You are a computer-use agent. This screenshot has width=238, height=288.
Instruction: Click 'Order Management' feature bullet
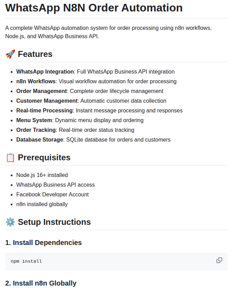(x=90, y=91)
